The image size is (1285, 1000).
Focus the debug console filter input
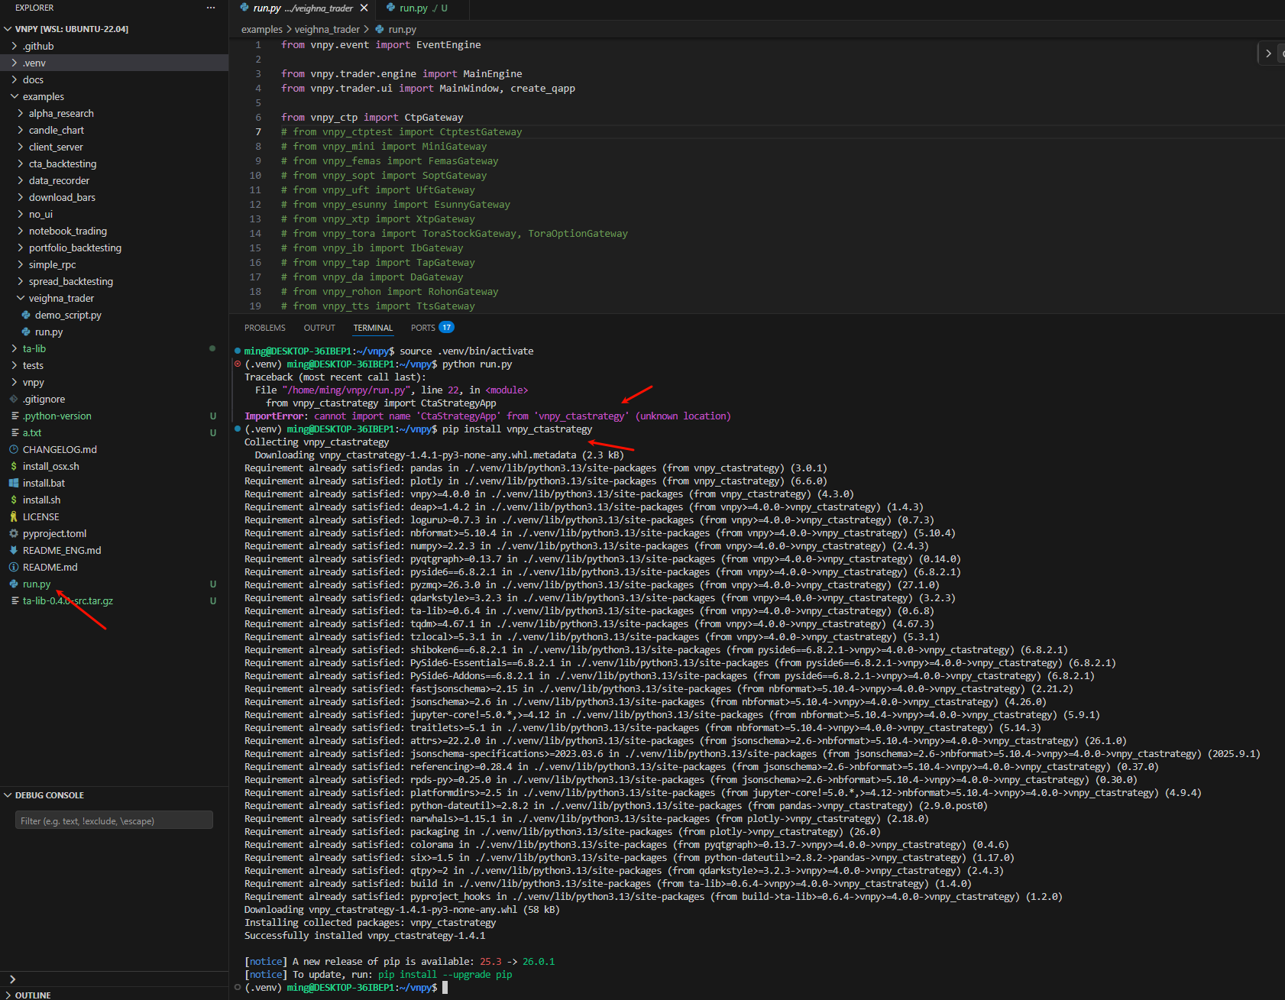tap(114, 820)
